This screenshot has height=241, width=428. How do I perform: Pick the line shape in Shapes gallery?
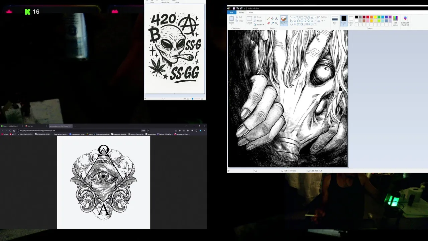(x=291, y=17)
